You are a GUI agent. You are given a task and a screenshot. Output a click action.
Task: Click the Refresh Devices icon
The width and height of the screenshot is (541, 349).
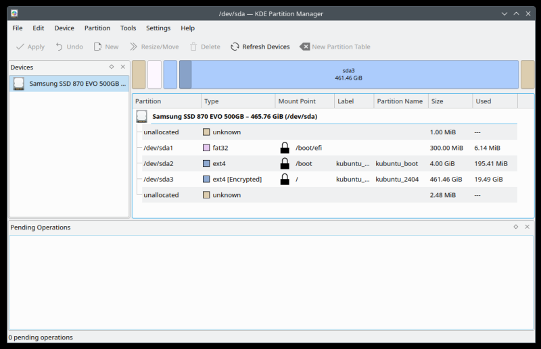(x=235, y=47)
